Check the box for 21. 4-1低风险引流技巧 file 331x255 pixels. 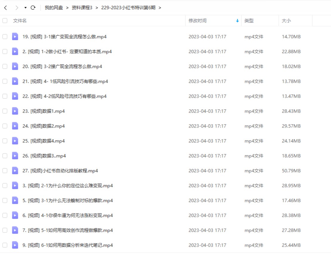point(5,81)
